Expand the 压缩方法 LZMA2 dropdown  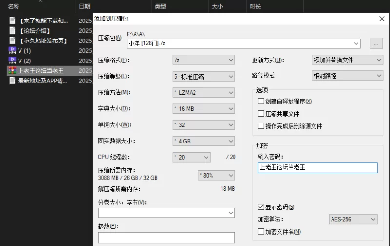pyautogui.click(x=203, y=93)
